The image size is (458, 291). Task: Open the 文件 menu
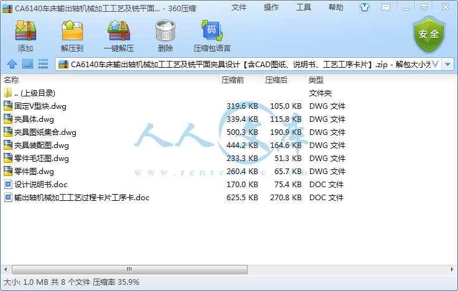238,7
